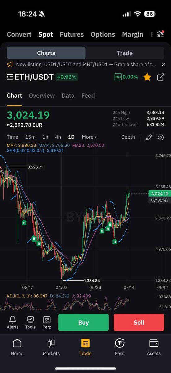Tap the 24h Low value 2,939.89
This screenshot has width=171, height=373.
coord(155,118)
